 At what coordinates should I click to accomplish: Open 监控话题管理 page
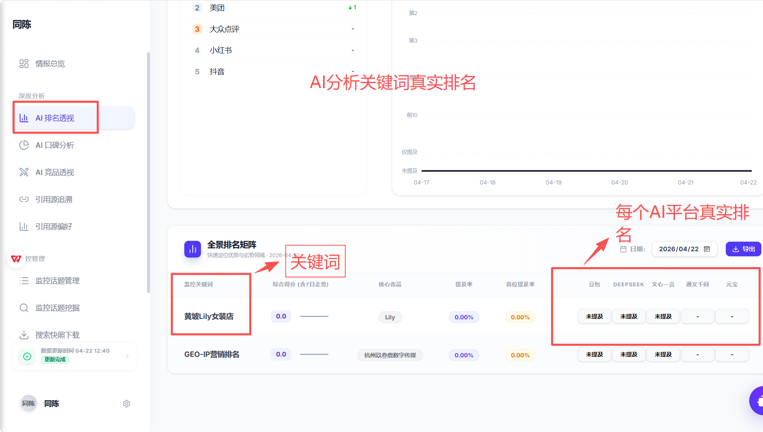point(75,281)
